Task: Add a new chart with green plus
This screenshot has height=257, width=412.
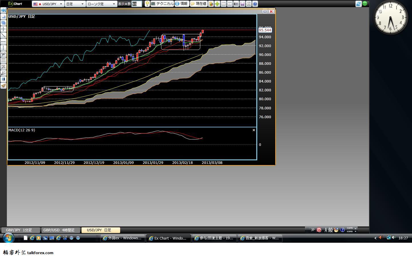Action: click(x=217, y=4)
